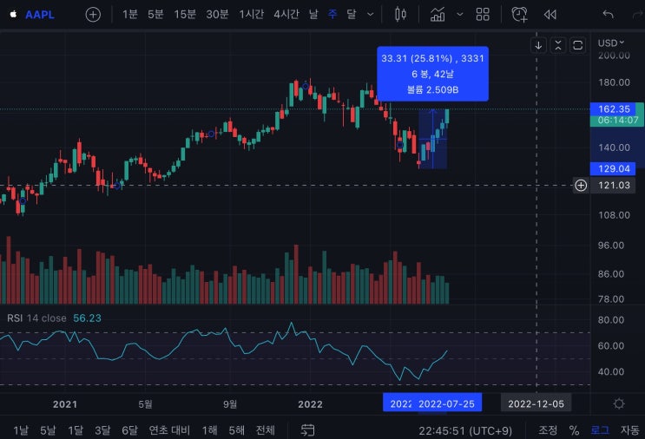
Task: Expand the timeframe dropdown chevron
Action: 370,15
